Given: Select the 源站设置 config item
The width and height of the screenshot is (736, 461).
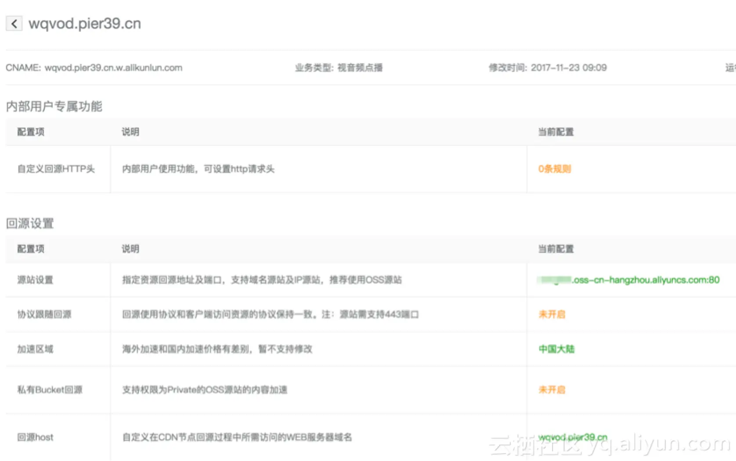Looking at the screenshot, I should (35, 280).
